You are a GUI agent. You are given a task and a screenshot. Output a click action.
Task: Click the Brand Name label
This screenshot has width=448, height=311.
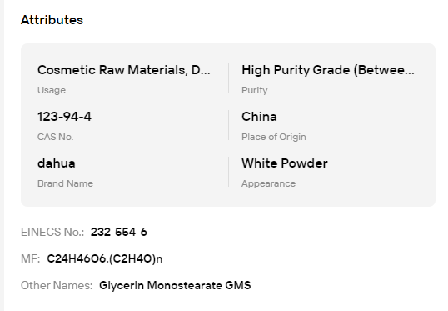[x=65, y=183]
